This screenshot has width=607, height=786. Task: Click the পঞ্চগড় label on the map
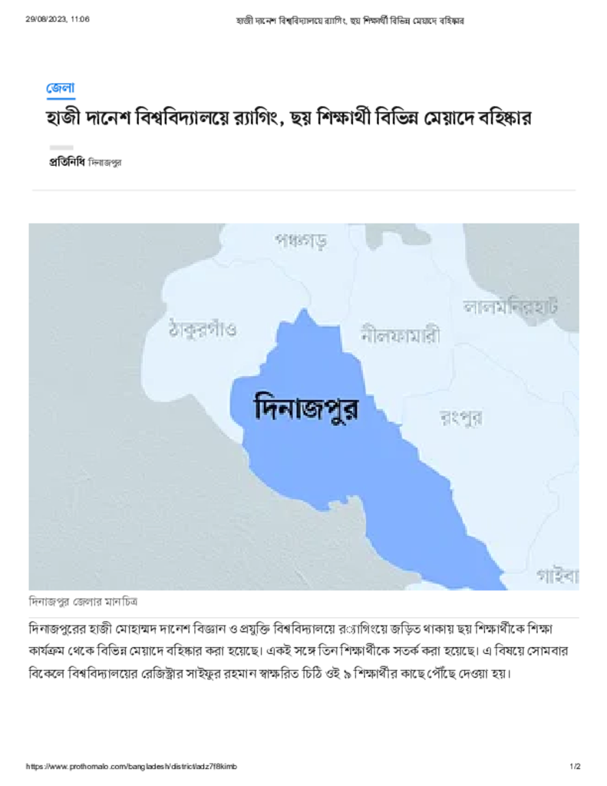302,240
